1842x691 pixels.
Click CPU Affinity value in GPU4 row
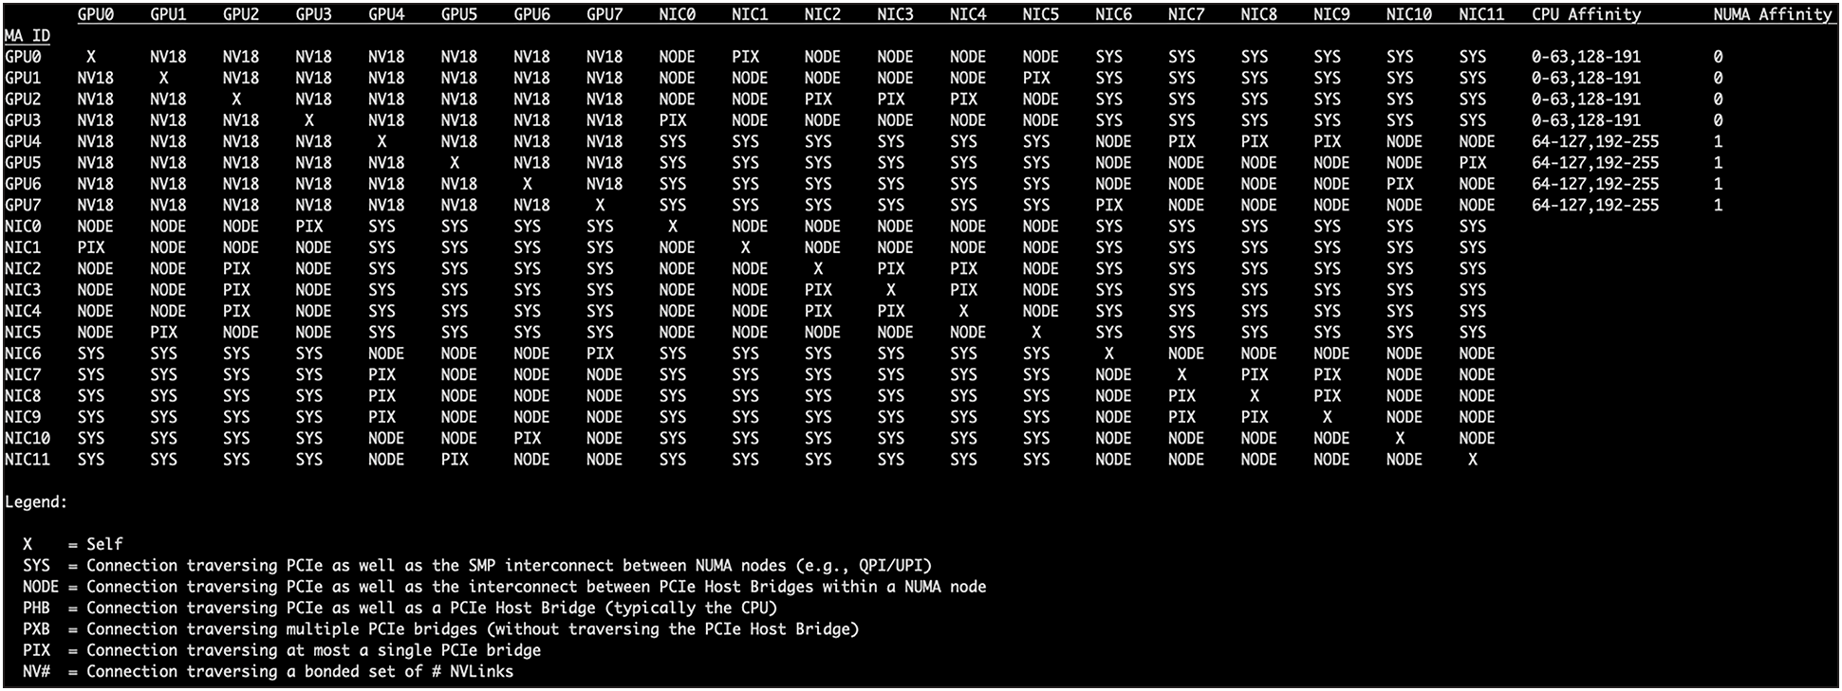(1595, 141)
